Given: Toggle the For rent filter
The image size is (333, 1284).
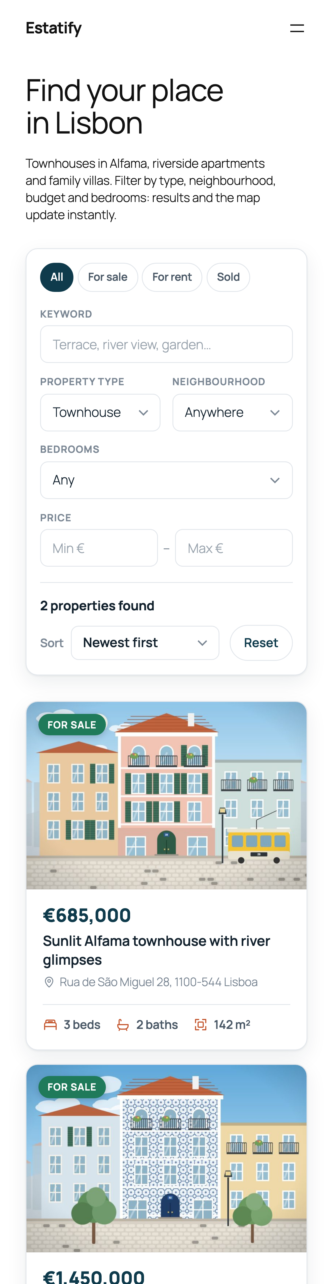Looking at the screenshot, I should click(x=172, y=277).
